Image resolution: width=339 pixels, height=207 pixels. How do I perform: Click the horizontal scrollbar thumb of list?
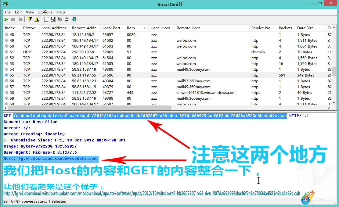(90, 108)
